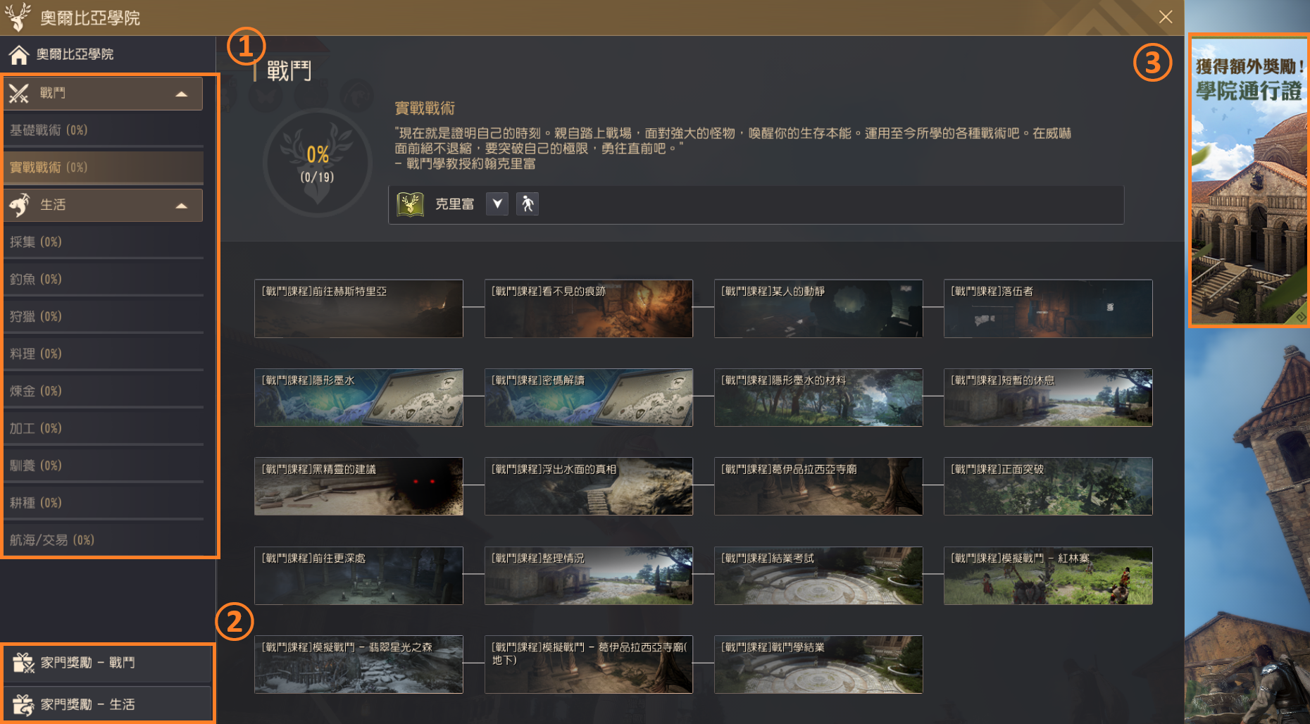Click the 生活 category icon

[20, 205]
